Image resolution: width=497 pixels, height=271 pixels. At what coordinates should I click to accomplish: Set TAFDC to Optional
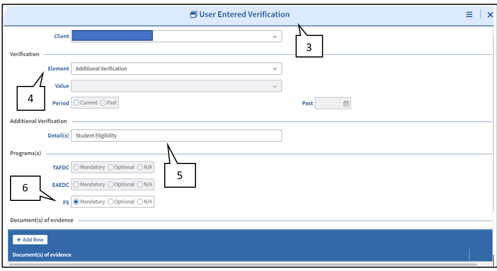tap(110, 167)
